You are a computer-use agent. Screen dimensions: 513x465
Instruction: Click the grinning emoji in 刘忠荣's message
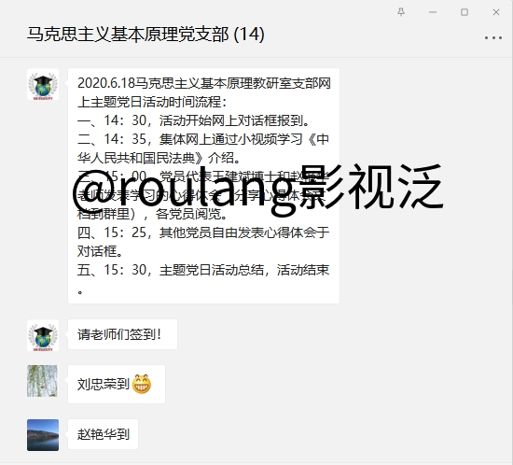pos(142,384)
